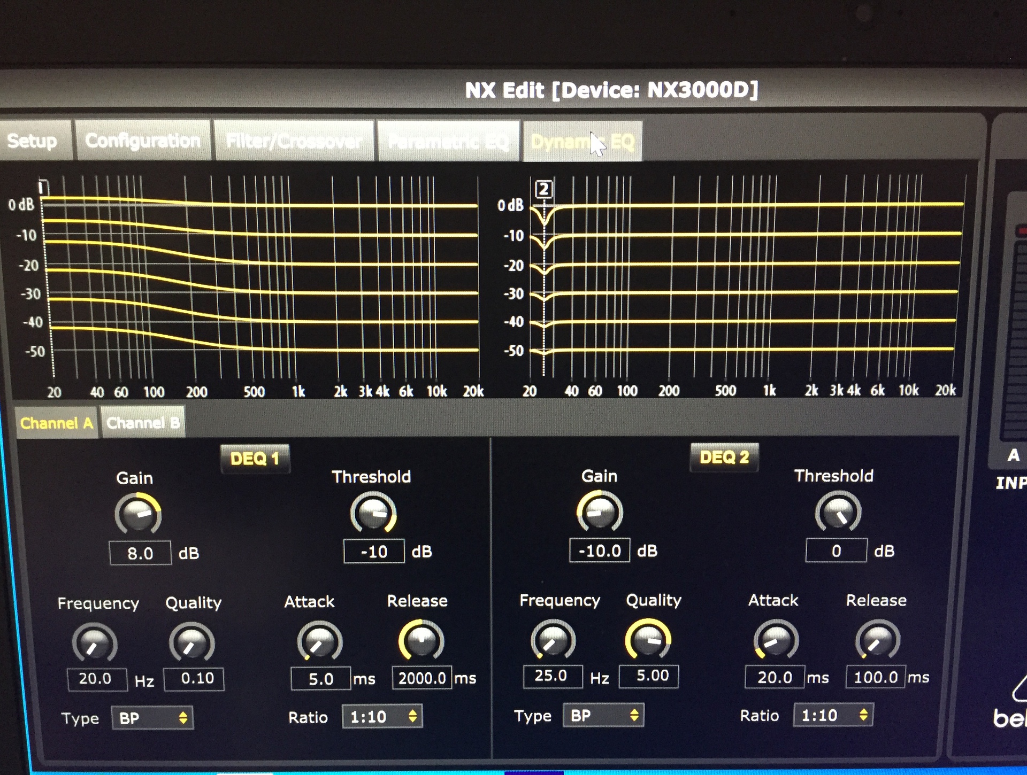Switch to the Channel B tab

(143, 423)
